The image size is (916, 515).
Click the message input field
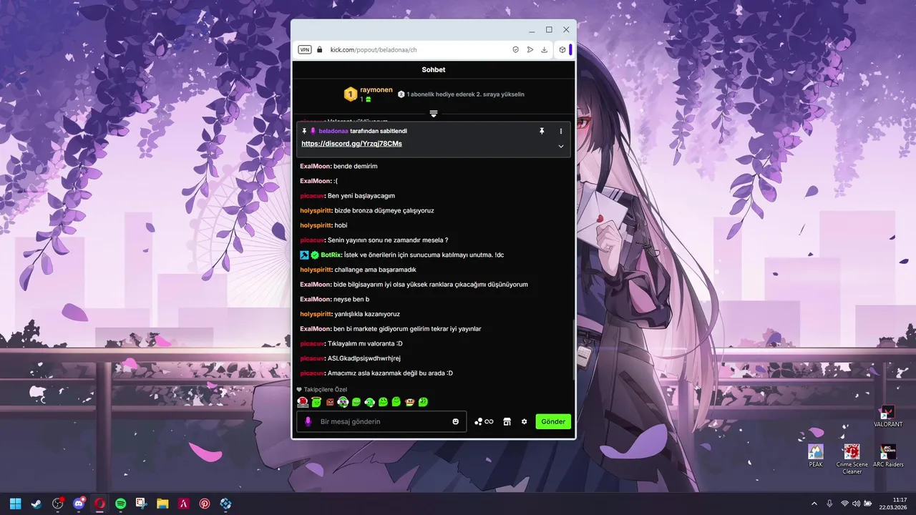381,421
